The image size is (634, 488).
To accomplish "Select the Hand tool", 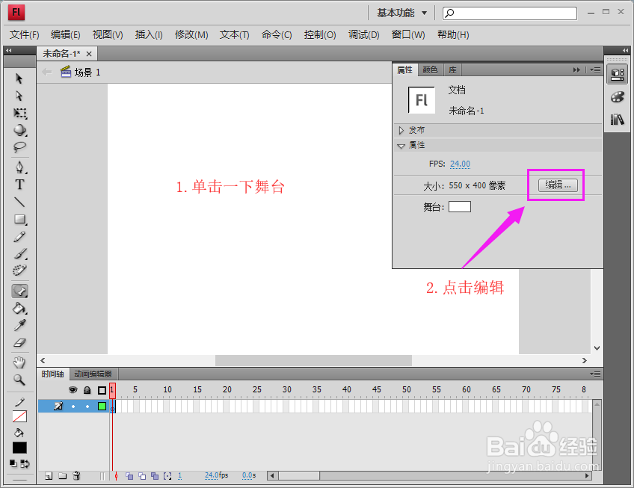I will [x=19, y=362].
